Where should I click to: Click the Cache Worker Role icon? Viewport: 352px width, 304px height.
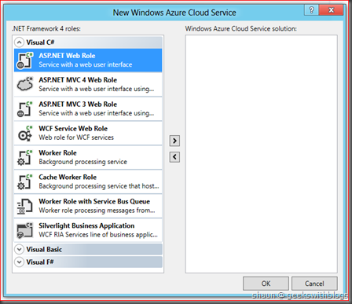pos(25,181)
